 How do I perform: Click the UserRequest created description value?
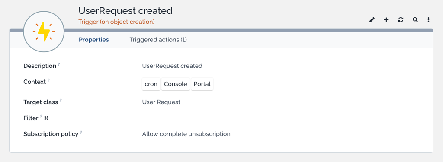[x=172, y=66]
